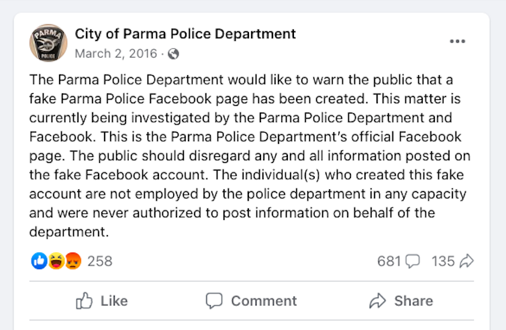Open the three-dots post options menu
Screen dimensions: 506x330
pyautogui.click(x=457, y=42)
